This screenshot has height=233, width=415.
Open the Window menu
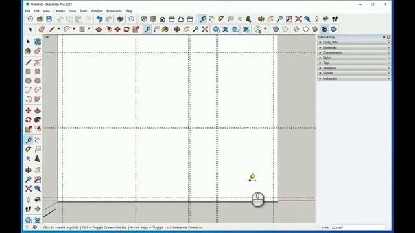97,11
